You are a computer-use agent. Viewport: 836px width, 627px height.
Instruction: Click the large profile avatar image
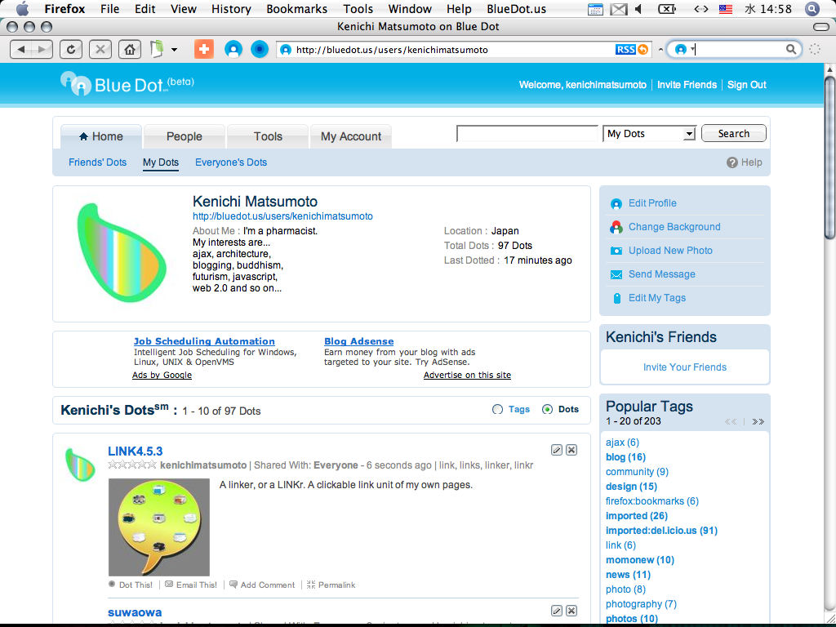122,253
